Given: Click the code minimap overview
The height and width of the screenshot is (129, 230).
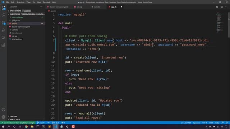Looking at the screenshot, I should 222,22.
